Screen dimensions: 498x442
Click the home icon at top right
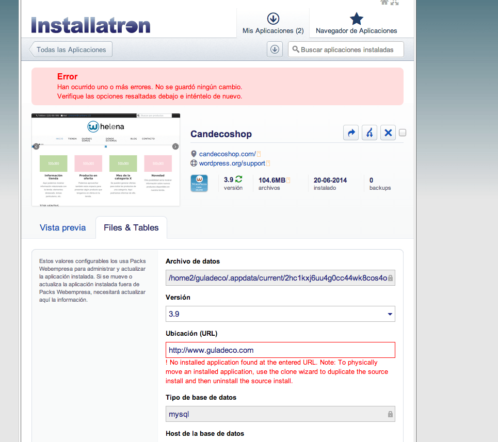pos(384,2)
